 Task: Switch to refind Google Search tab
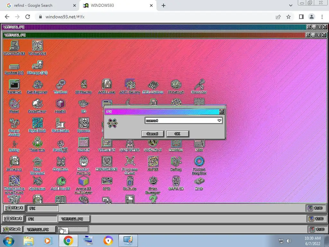pyautogui.click(x=40, y=5)
